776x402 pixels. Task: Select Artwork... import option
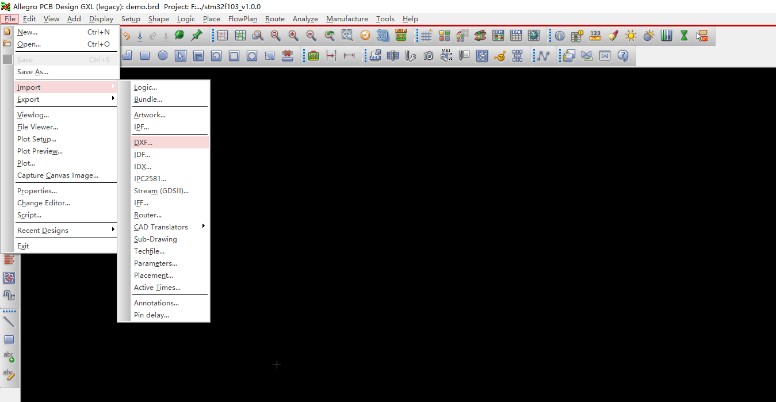pyautogui.click(x=170, y=115)
